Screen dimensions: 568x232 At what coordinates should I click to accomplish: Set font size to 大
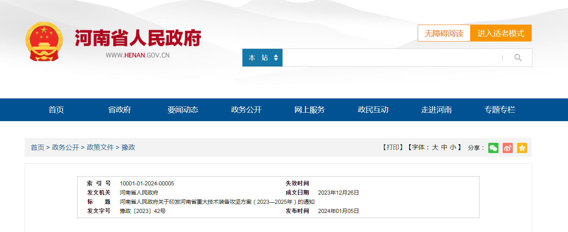(x=435, y=148)
